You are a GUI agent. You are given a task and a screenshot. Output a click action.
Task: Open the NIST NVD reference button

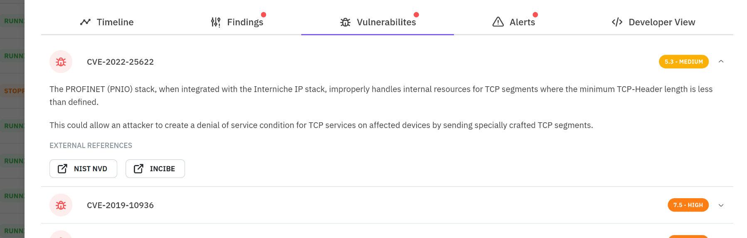click(x=83, y=169)
